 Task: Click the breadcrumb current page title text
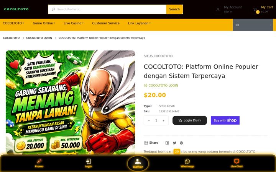[x=102, y=38]
